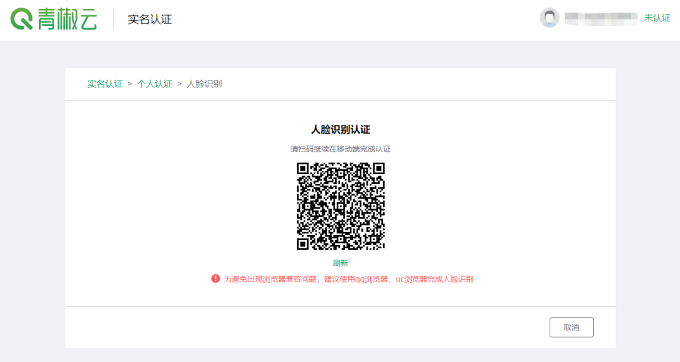Click the 人脸识别认证 heading

click(x=341, y=129)
